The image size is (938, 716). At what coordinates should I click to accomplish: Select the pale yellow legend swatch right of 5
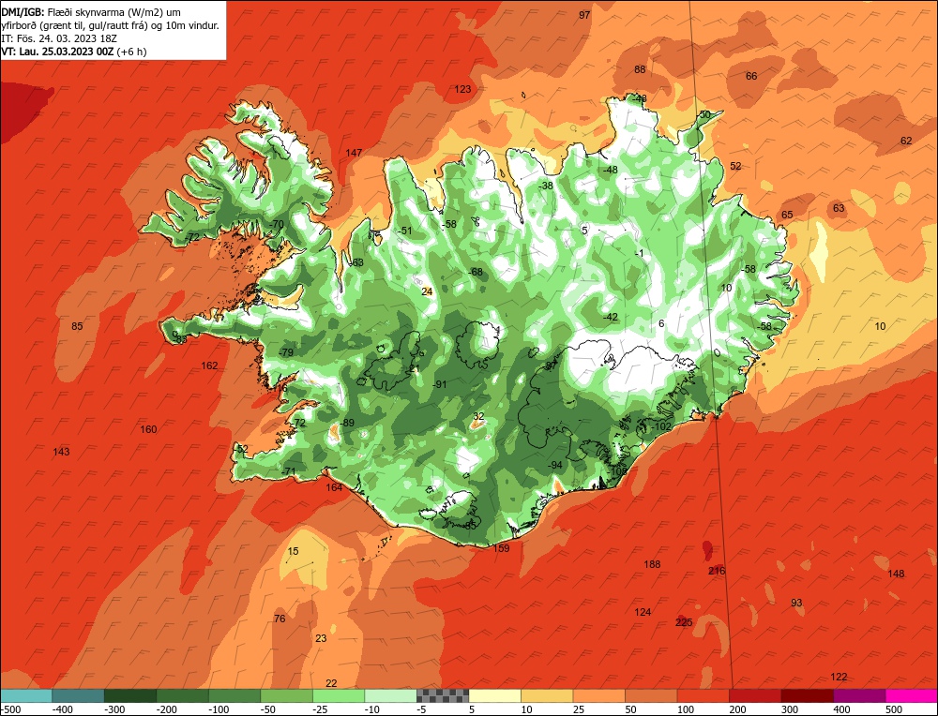coord(494,695)
